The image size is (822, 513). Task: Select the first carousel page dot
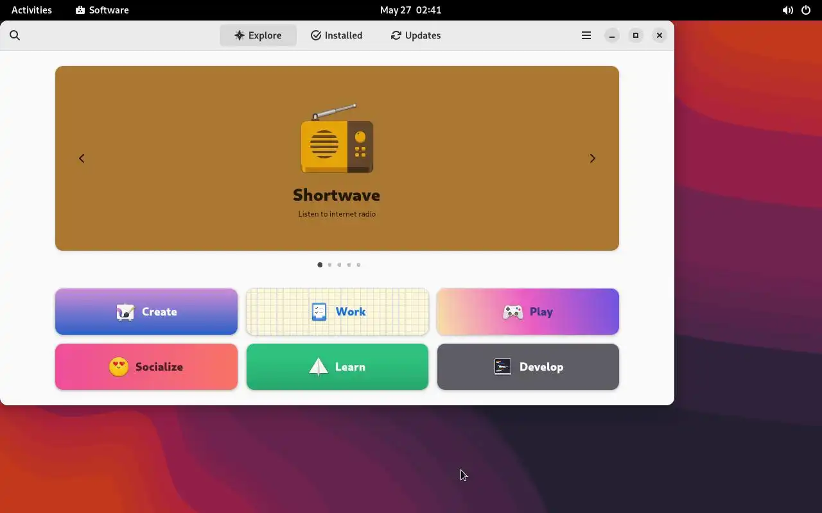[320, 265]
